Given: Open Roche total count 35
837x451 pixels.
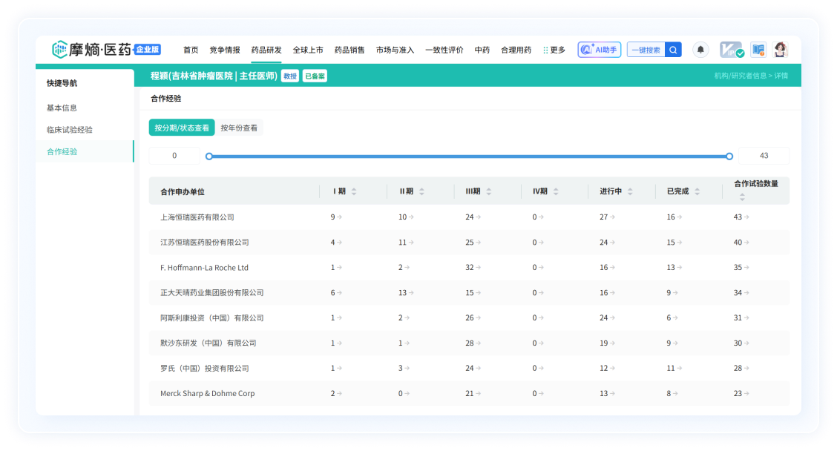Looking at the screenshot, I should pos(741,267).
